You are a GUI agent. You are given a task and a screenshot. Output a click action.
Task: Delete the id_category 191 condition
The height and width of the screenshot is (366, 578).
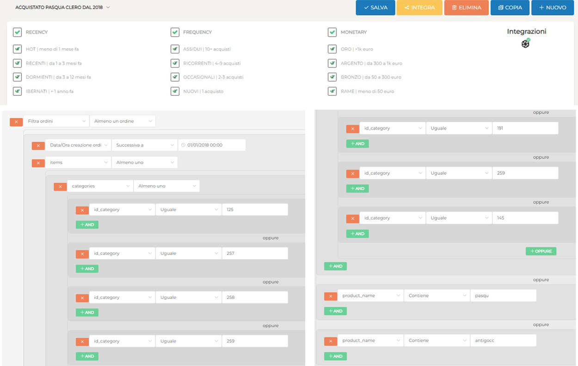[353, 129]
